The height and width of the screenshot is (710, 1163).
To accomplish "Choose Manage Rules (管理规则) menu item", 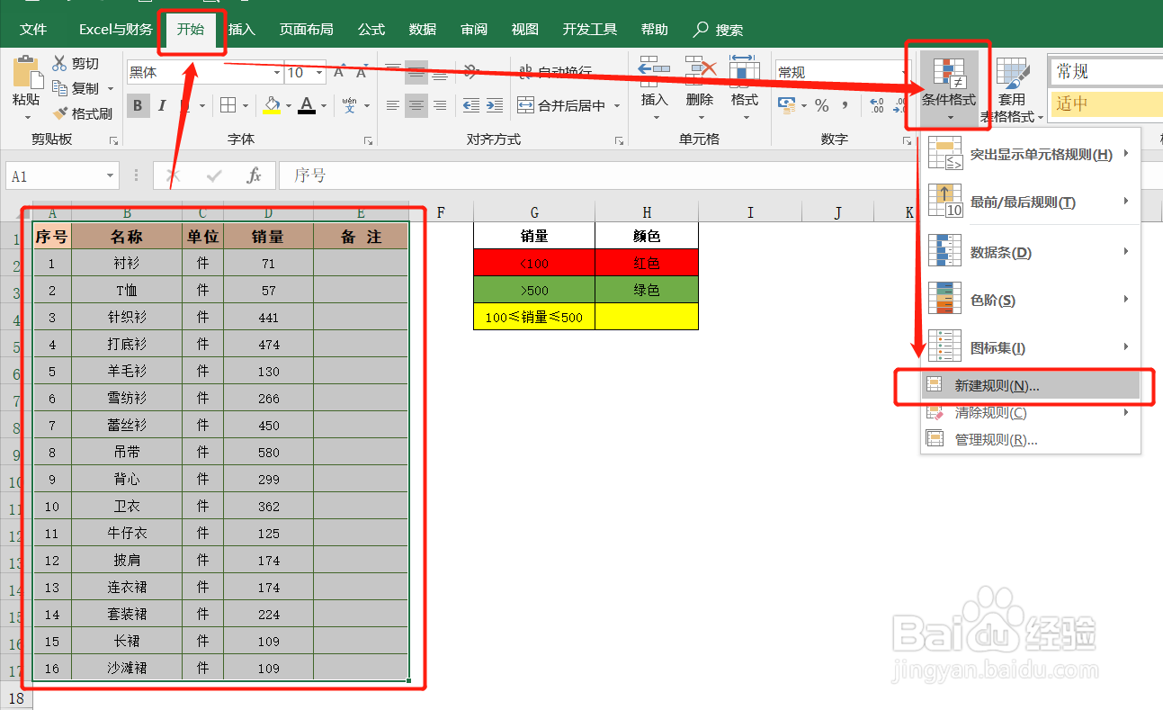I will pyautogui.click(x=1031, y=440).
